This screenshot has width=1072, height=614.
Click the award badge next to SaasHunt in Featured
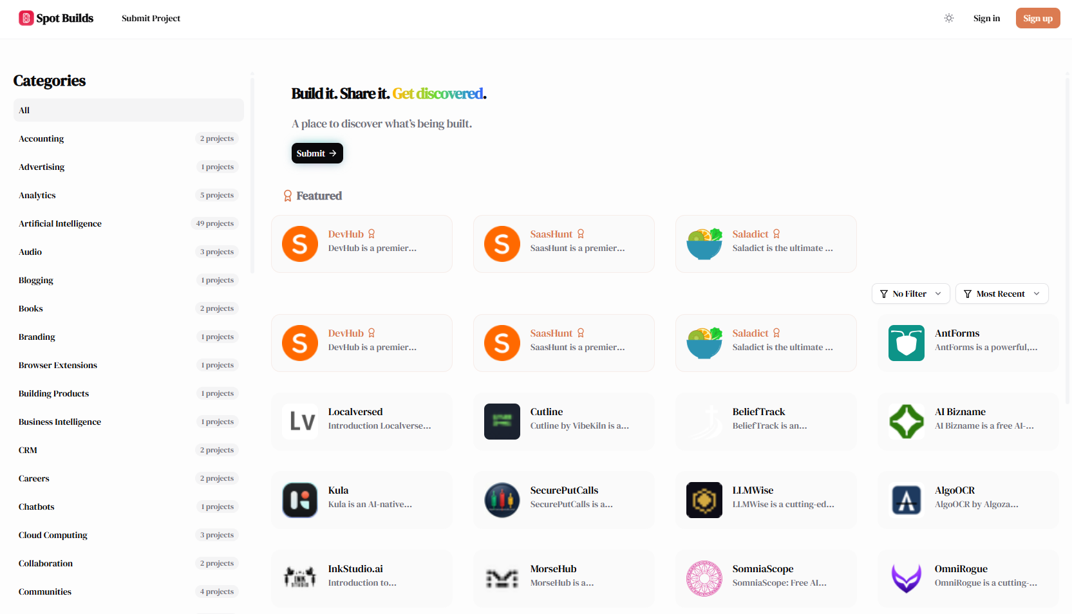point(581,234)
